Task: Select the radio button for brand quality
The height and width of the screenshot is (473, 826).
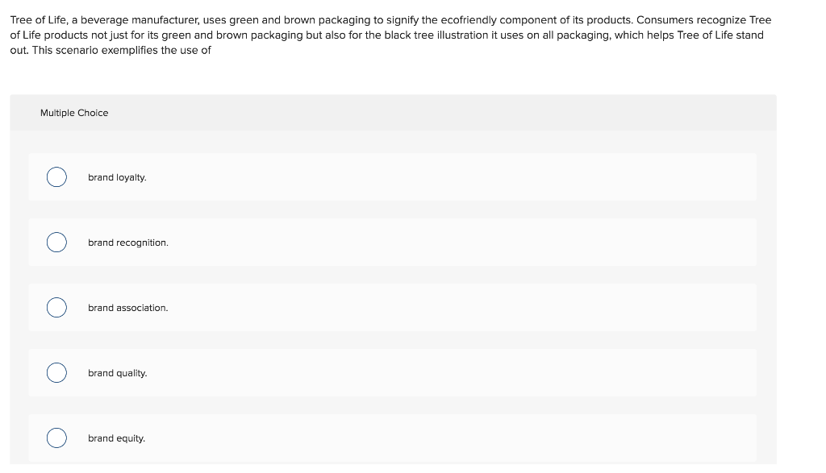Action: click(x=56, y=372)
